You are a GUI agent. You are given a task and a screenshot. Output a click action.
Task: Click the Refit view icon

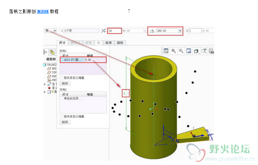click(x=166, y=51)
